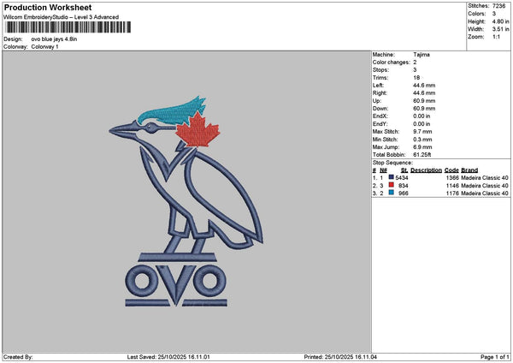Click the Max Stitch value 9.7 mm
This screenshot has width=513, height=363.
pos(422,132)
